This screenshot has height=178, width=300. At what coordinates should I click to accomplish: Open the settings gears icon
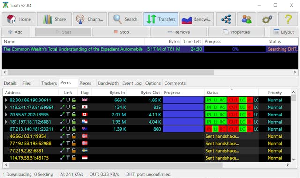(267, 19)
